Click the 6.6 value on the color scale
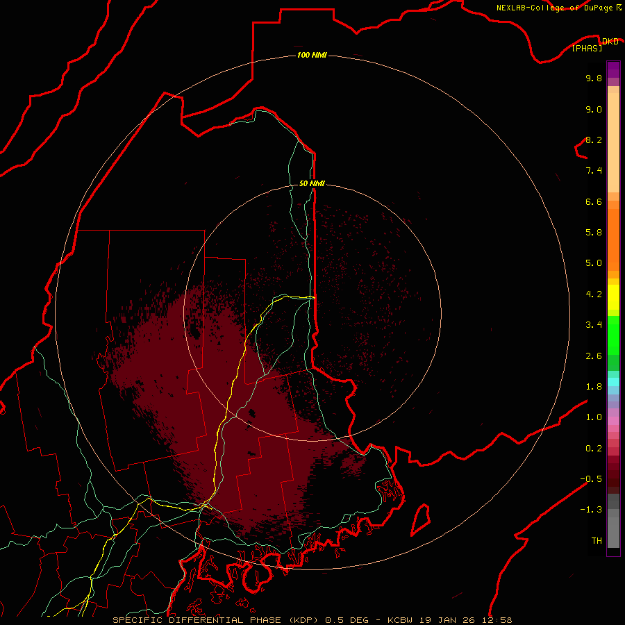This screenshot has height=625, width=625. tap(594, 201)
